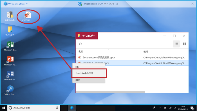
Task: Open the People icon in the system tray
Action: click(x=154, y=108)
